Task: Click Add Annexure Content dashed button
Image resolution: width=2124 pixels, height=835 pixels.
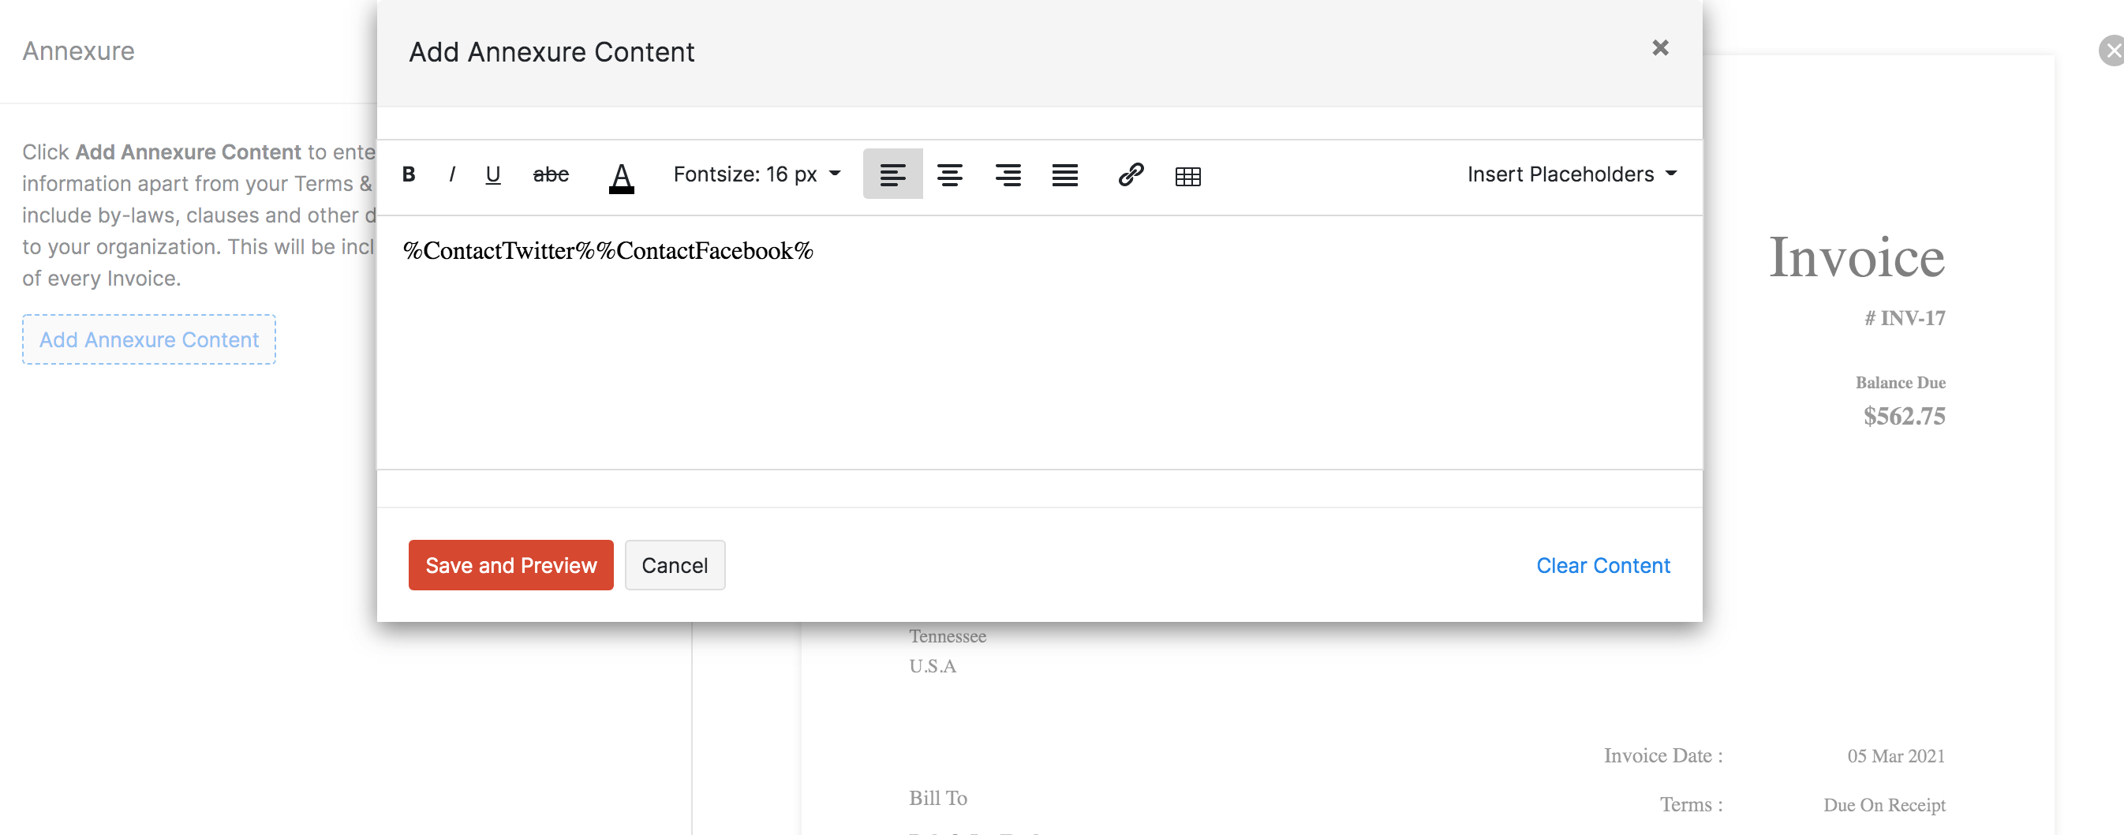Action: [x=149, y=339]
